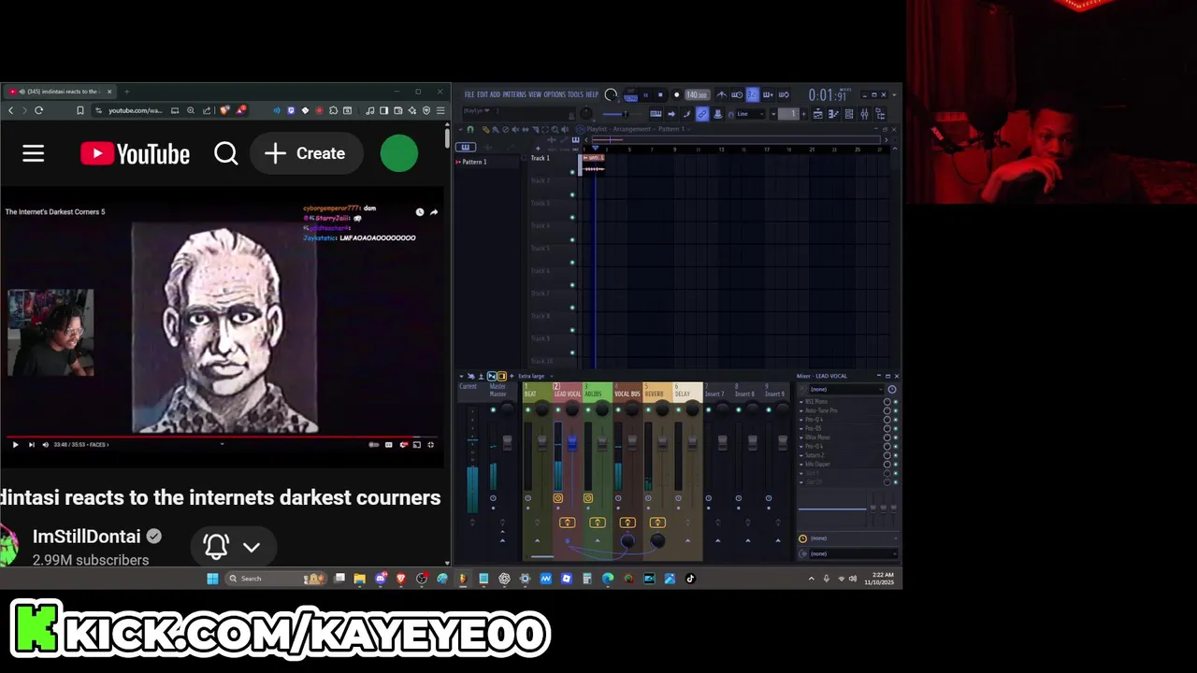Click the browser page scrollbar
Screen dimensions: 1197x673
click(447, 138)
